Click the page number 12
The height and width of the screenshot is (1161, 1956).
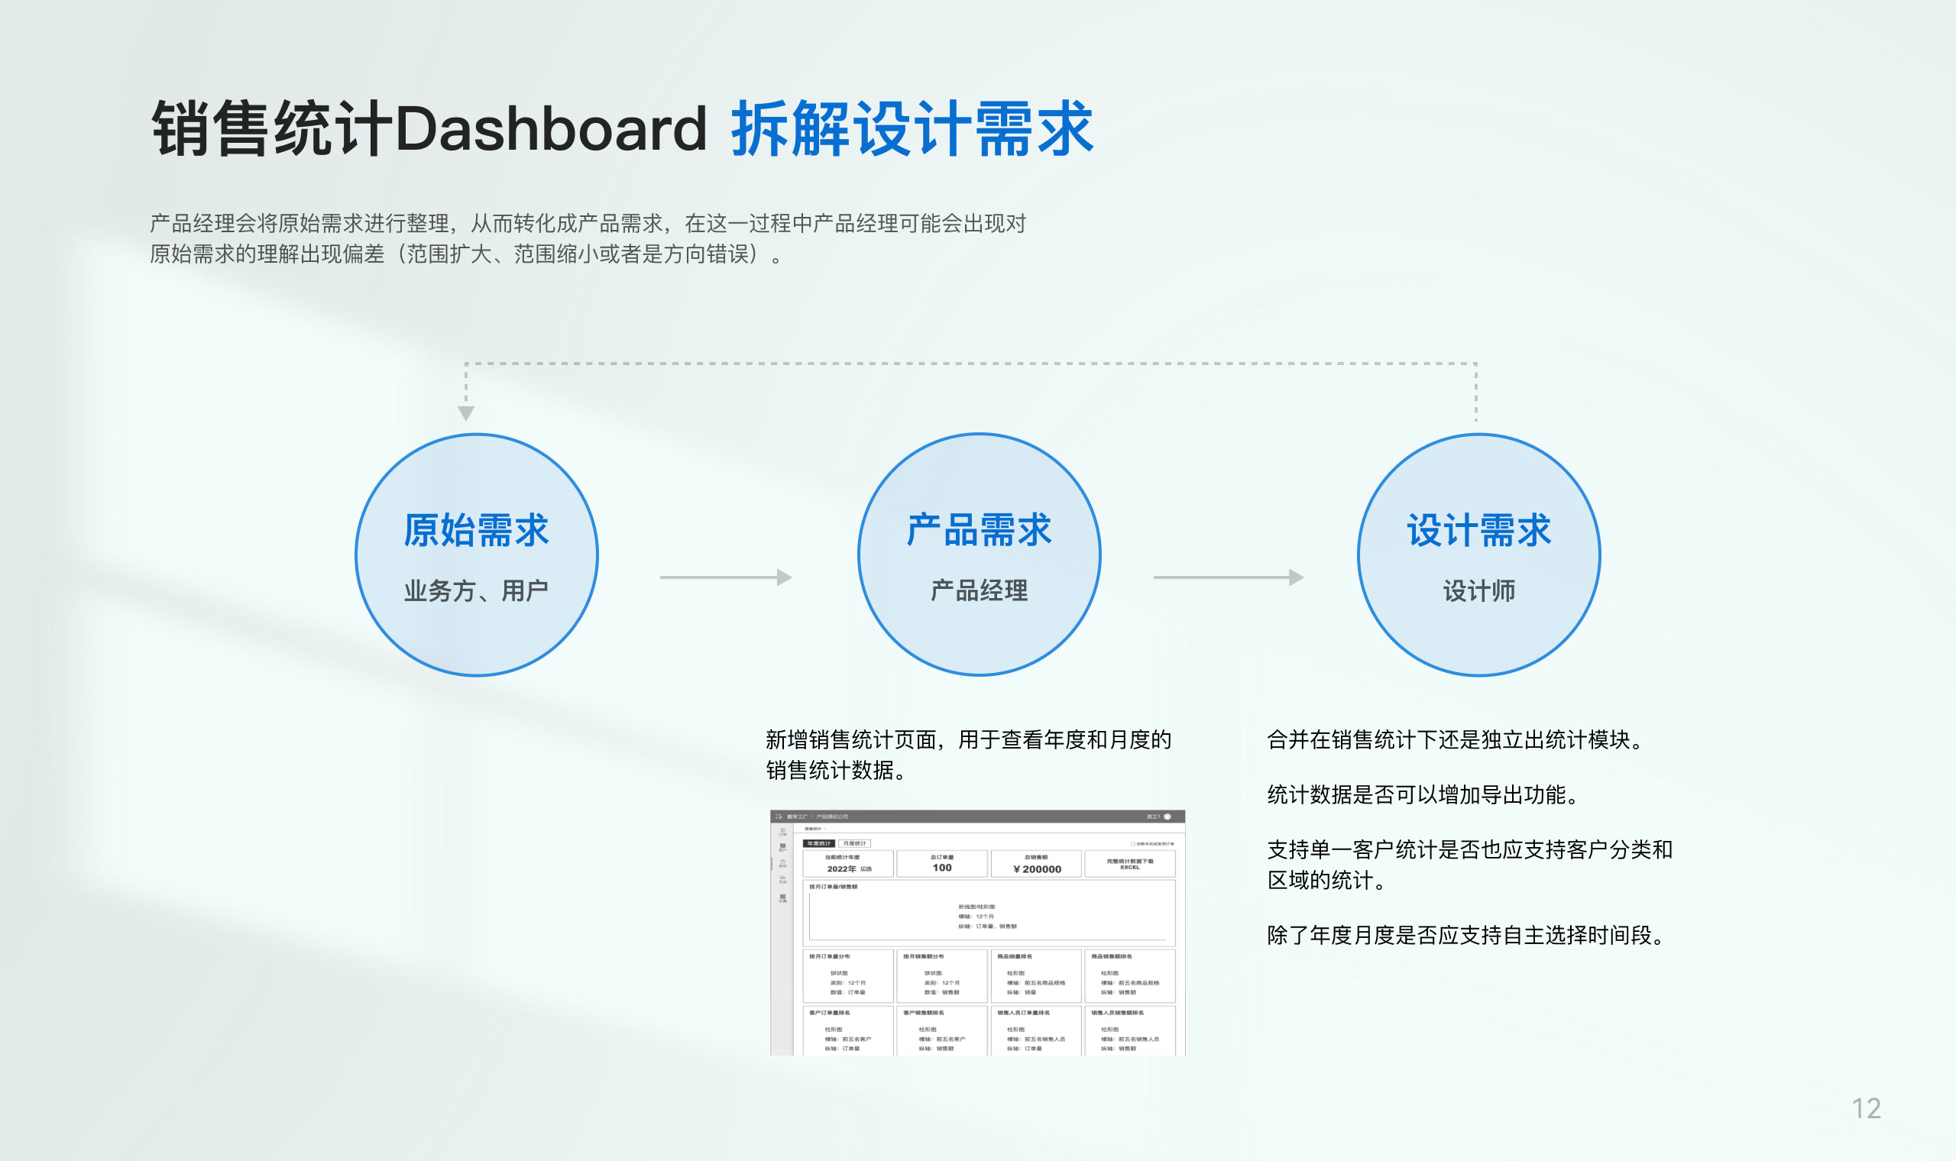(x=1866, y=1108)
